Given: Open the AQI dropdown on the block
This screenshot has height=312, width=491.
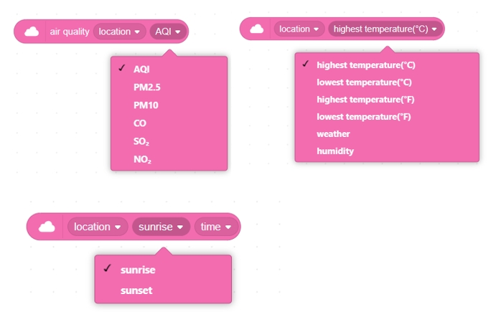Looking at the screenshot, I should pyautogui.click(x=168, y=32).
